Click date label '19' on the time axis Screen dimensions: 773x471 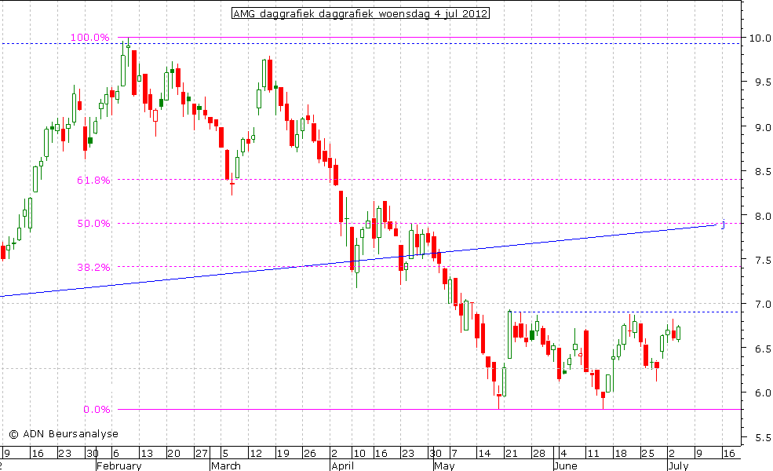283,453
